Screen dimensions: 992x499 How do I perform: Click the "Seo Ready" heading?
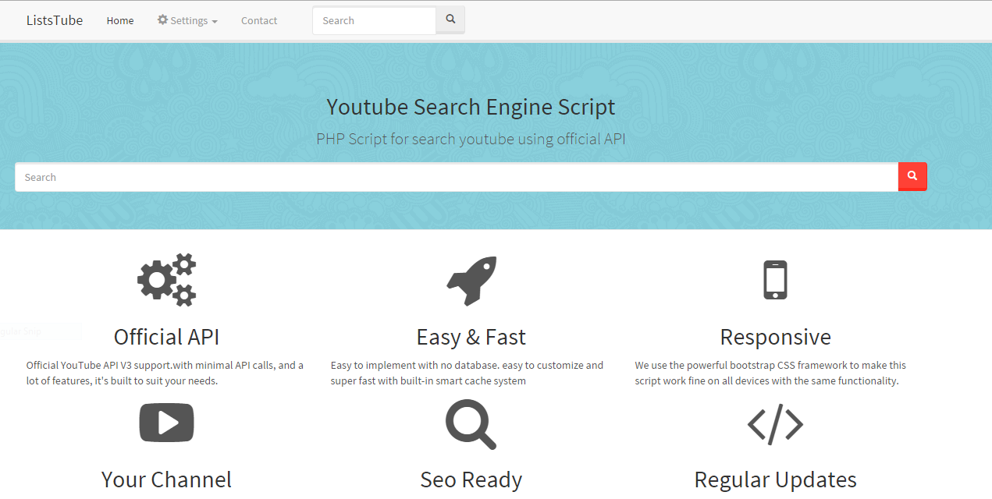471,480
